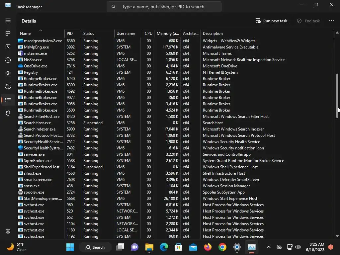Open Task Manager settings gear
340x255 pixels.
click(x=8, y=231)
